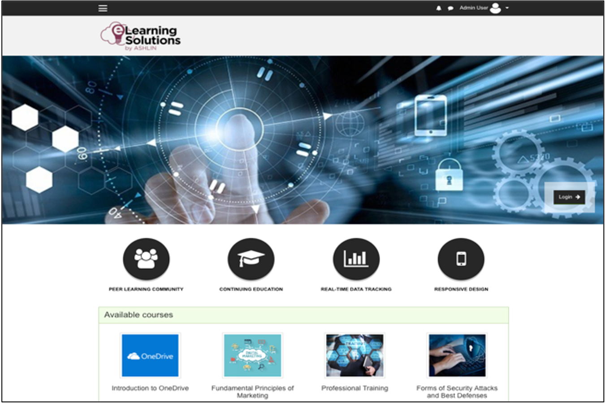Open Fundamental Principles of Marketing course link
Image resolution: width=605 pixels, height=403 pixels.
click(252, 391)
